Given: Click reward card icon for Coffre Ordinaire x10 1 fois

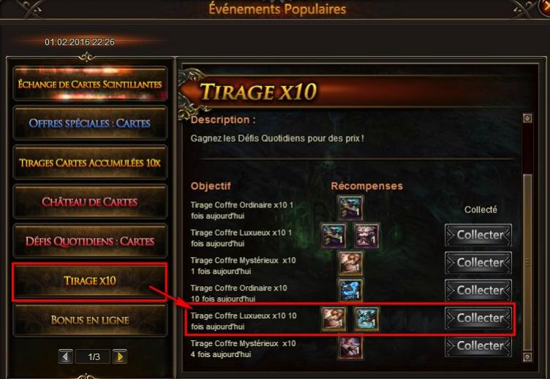Looking at the screenshot, I should [x=350, y=207].
